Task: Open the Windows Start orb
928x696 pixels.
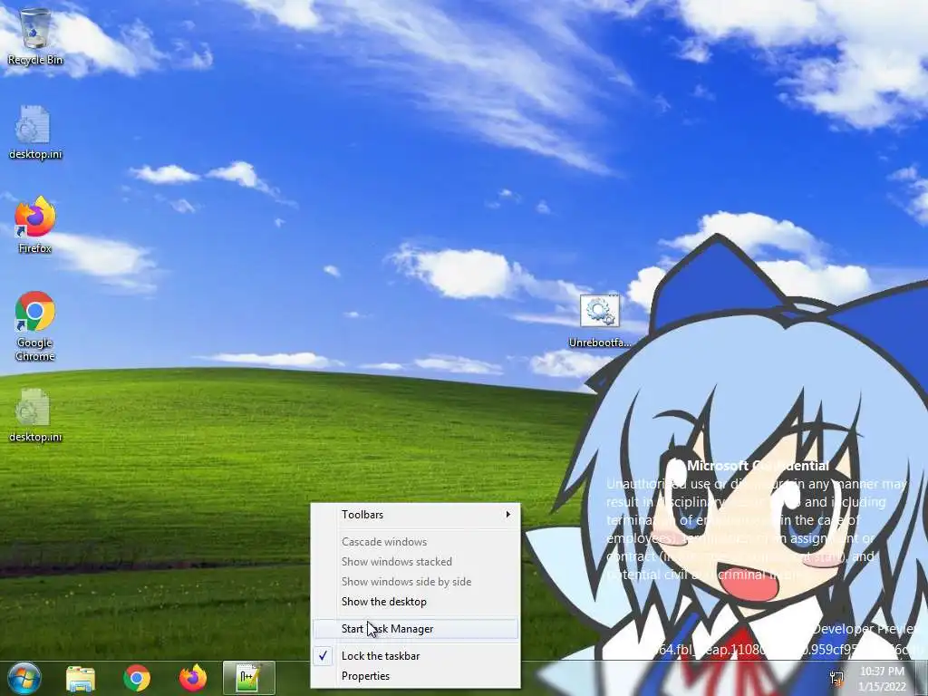Action: pos(24,678)
